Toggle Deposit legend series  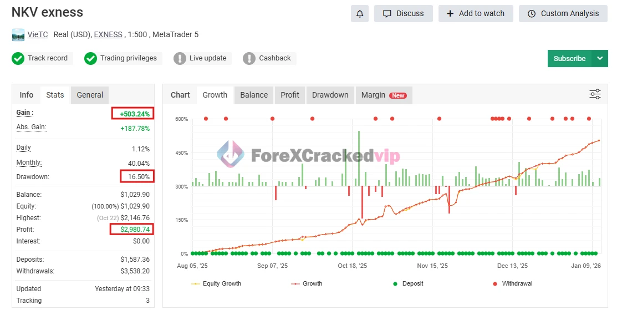pyautogui.click(x=409, y=283)
